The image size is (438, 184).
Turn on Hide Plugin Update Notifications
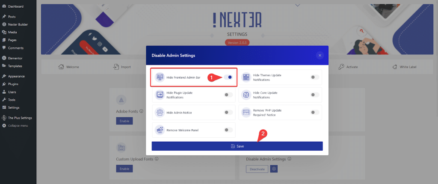(228, 95)
